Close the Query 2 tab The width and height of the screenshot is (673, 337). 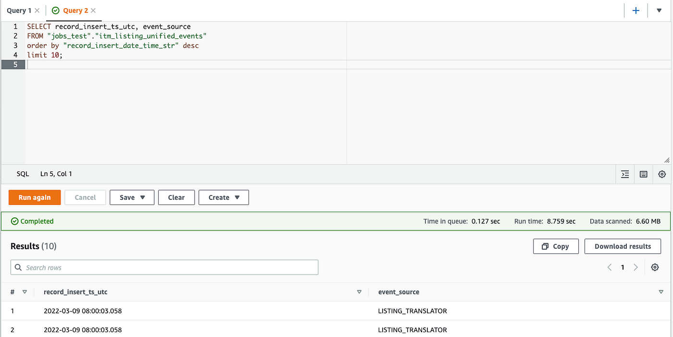(x=93, y=11)
